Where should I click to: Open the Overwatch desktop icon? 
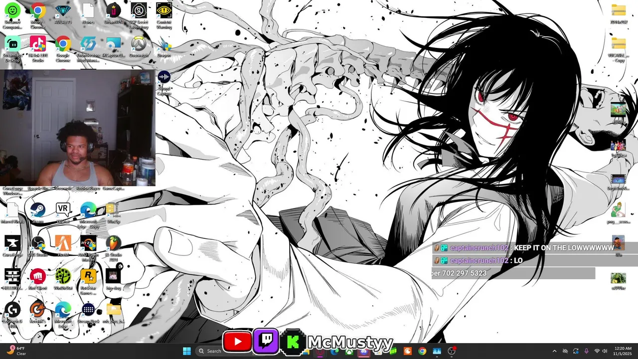click(139, 48)
